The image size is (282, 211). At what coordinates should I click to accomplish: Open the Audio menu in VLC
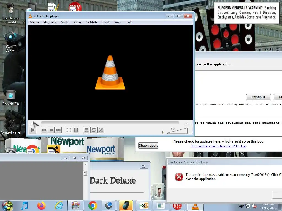(x=65, y=22)
